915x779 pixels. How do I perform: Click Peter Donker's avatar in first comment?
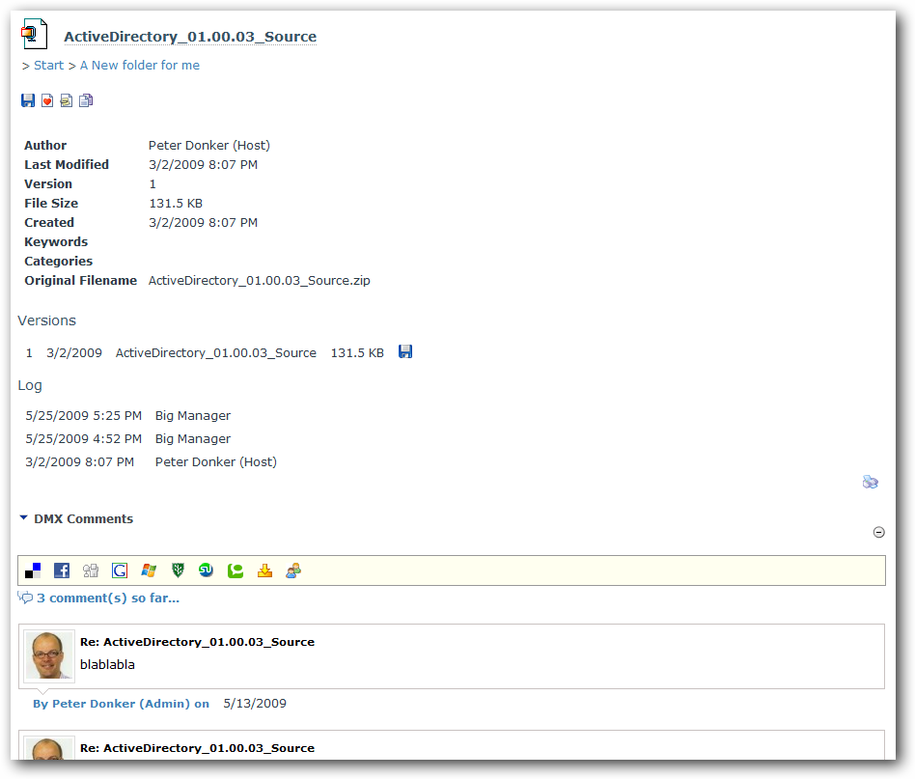[49, 655]
